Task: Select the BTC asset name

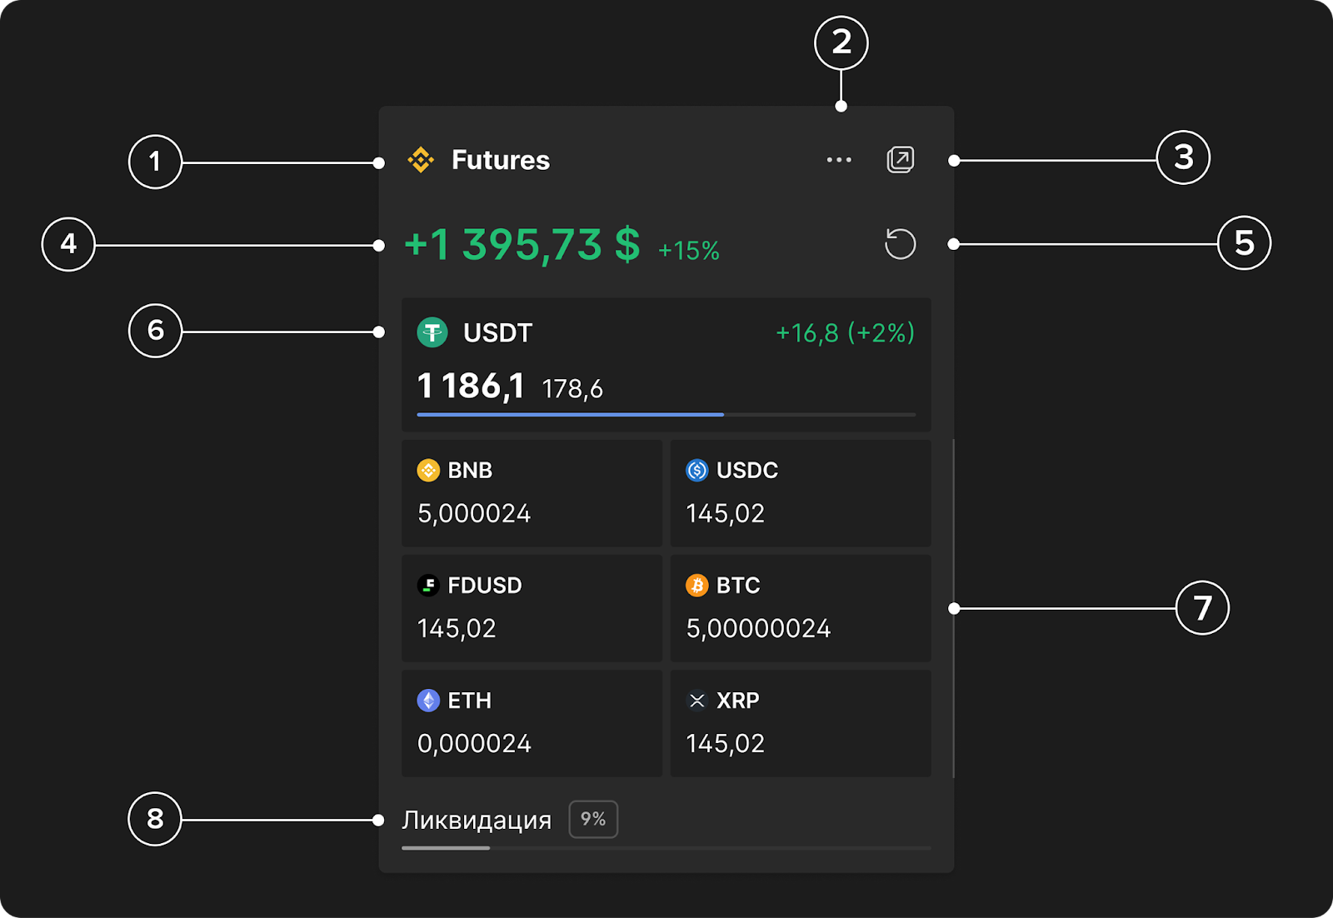Action: click(x=738, y=585)
